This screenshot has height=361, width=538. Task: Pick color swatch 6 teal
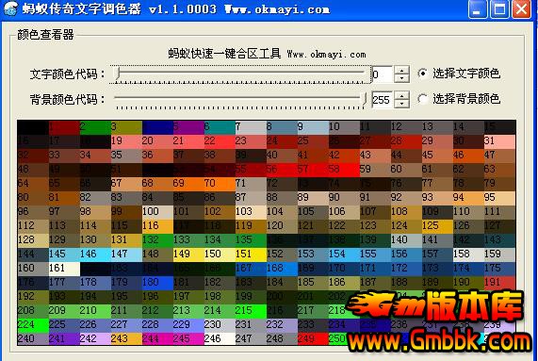220,127
